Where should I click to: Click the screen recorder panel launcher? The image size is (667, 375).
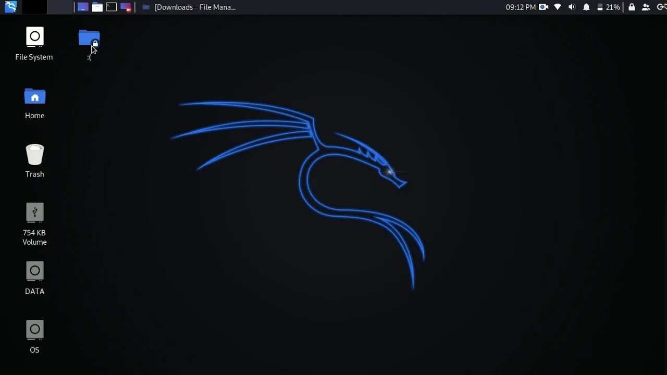pyautogui.click(x=126, y=7)
